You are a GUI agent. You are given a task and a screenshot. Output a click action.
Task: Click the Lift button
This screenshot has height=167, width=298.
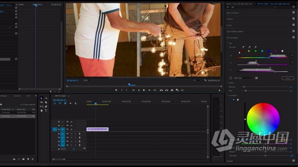pos(161,90)
